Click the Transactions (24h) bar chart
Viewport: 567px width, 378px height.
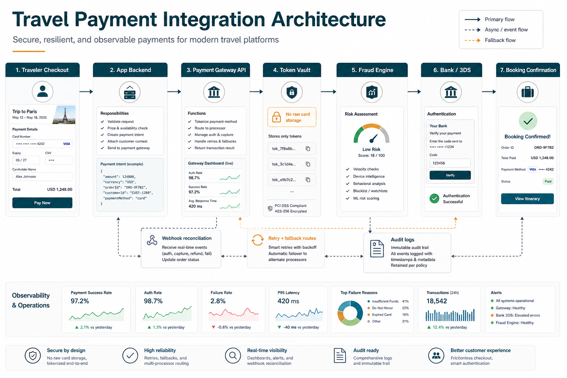pyautogui.click(x=450, y=315)
